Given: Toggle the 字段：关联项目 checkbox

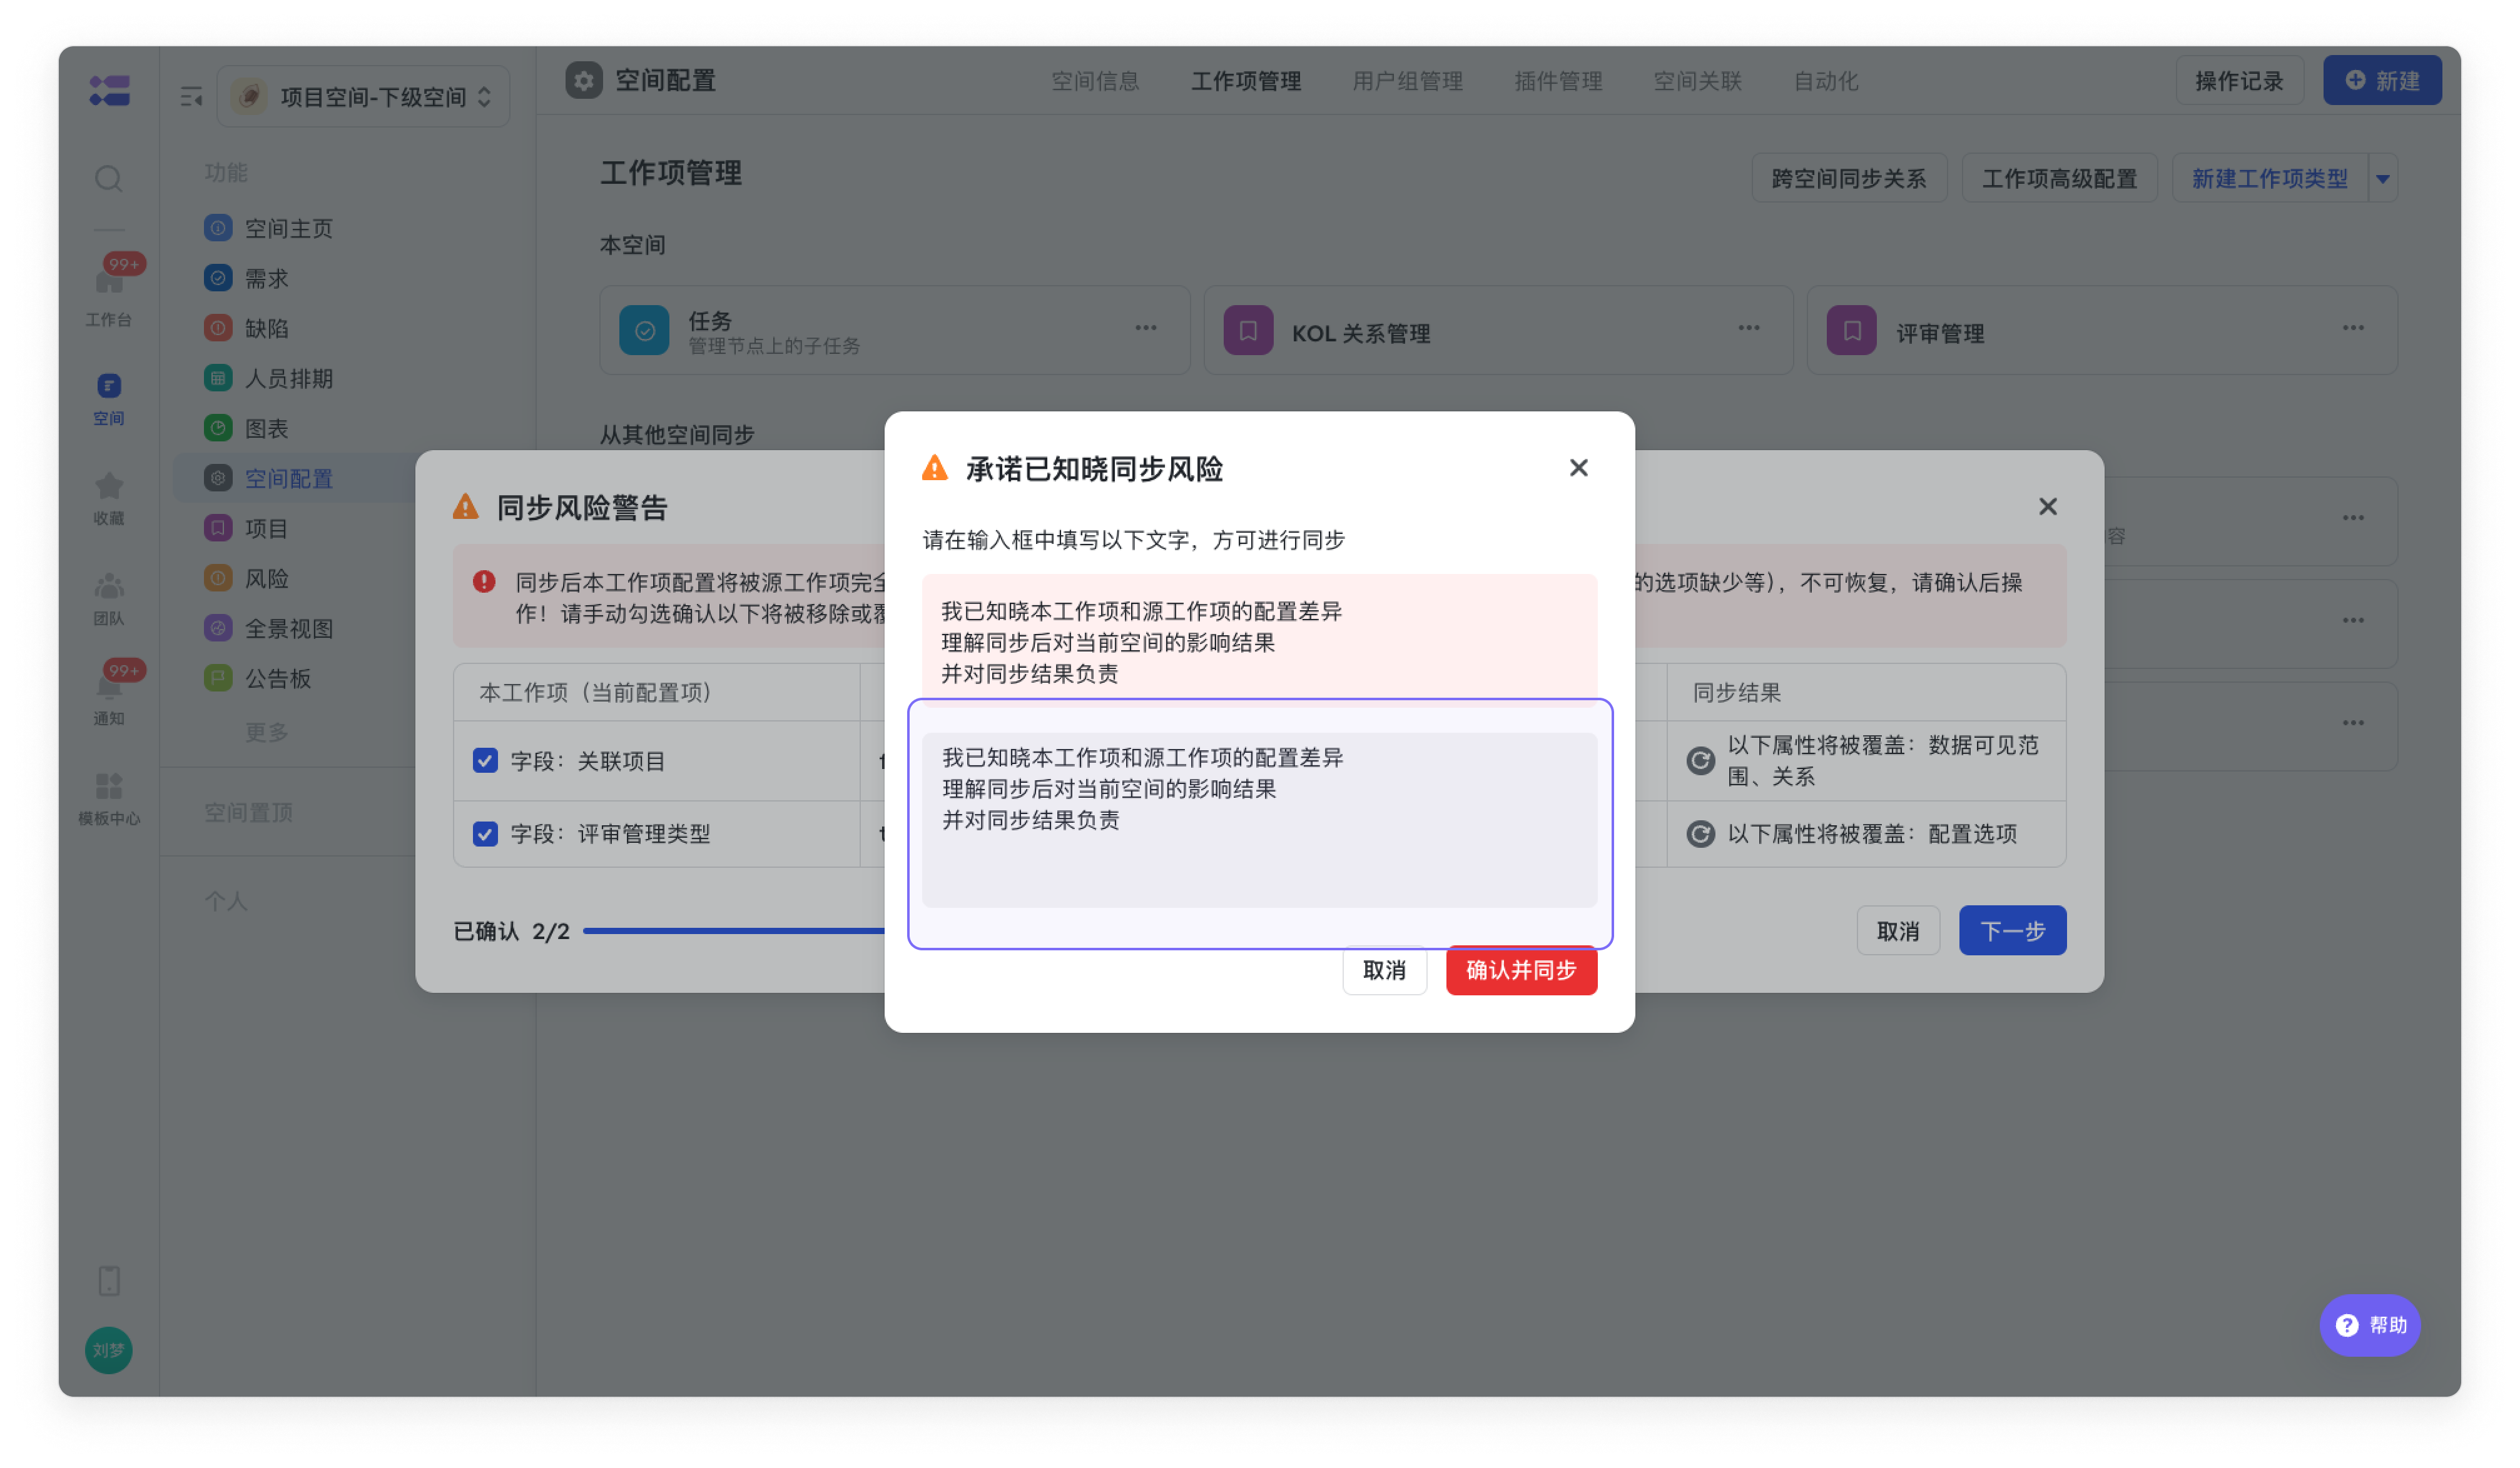Looking at the screenshot, I should coord(485,760).
